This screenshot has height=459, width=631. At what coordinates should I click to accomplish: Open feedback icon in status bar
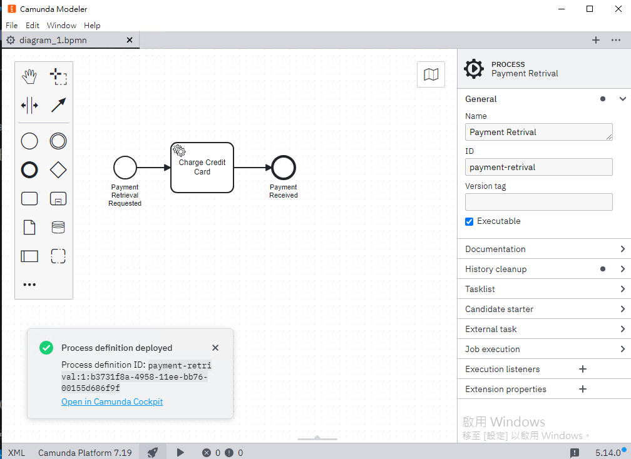click(x=575, y=453)
